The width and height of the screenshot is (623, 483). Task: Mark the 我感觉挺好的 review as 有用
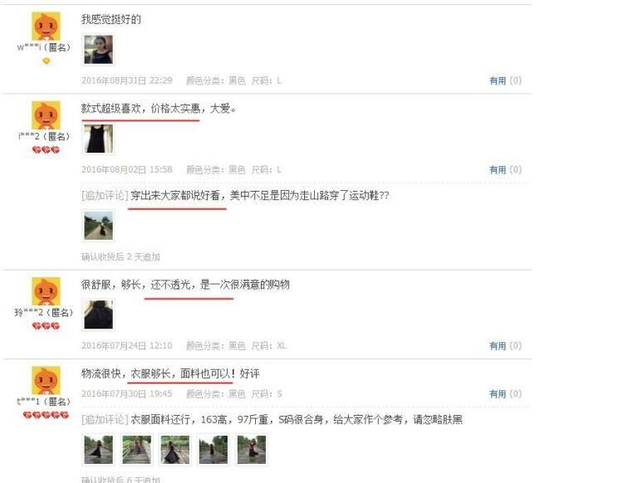click(498, 81)
